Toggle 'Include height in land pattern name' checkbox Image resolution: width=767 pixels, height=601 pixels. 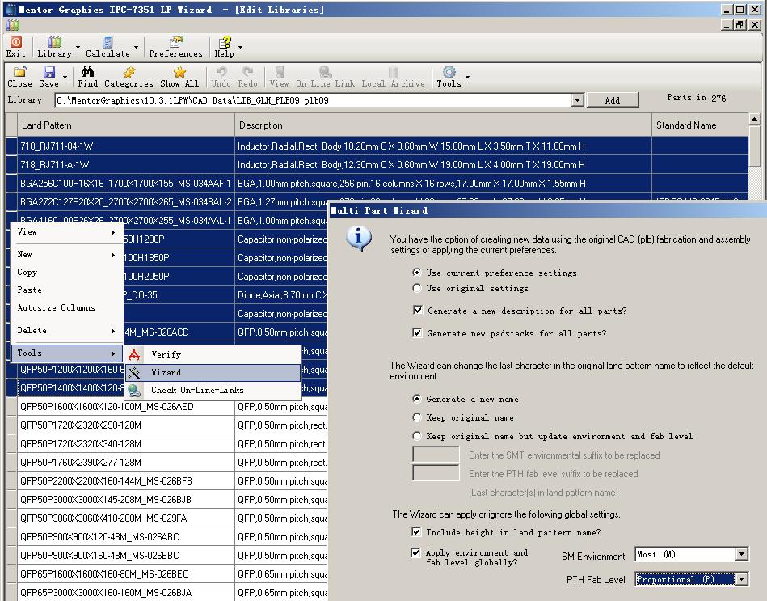(417, 532)
